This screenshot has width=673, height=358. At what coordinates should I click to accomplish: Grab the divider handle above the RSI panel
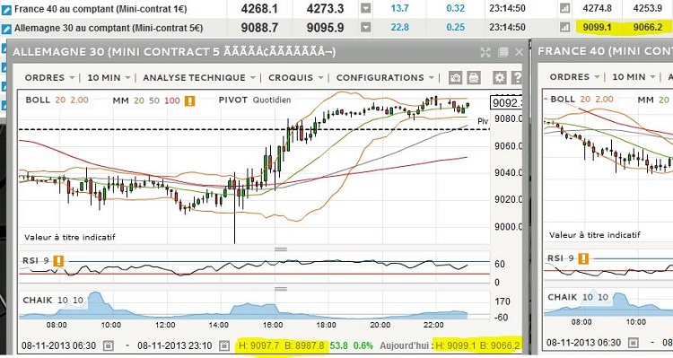281,249
